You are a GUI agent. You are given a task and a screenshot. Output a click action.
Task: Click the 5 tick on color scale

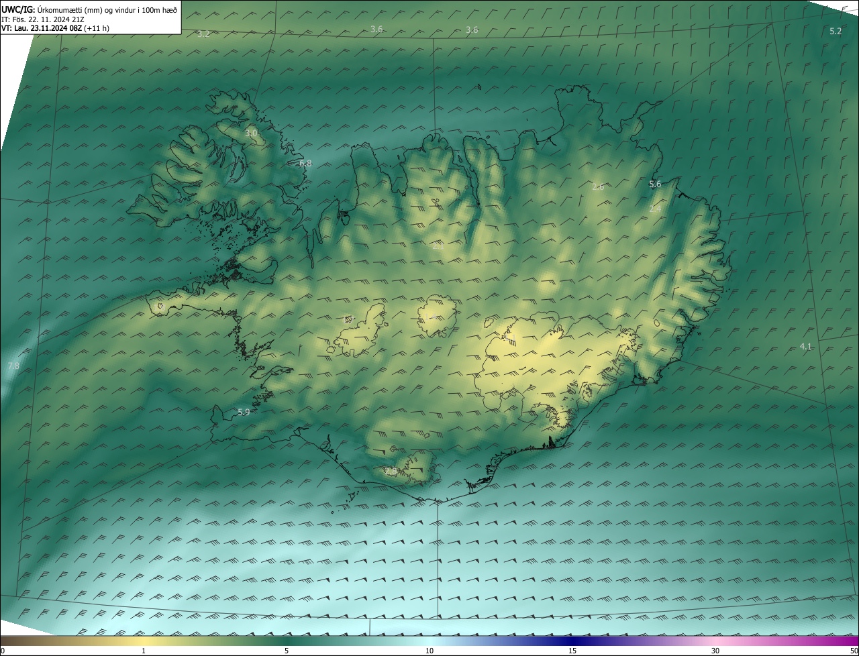(287, 651)
